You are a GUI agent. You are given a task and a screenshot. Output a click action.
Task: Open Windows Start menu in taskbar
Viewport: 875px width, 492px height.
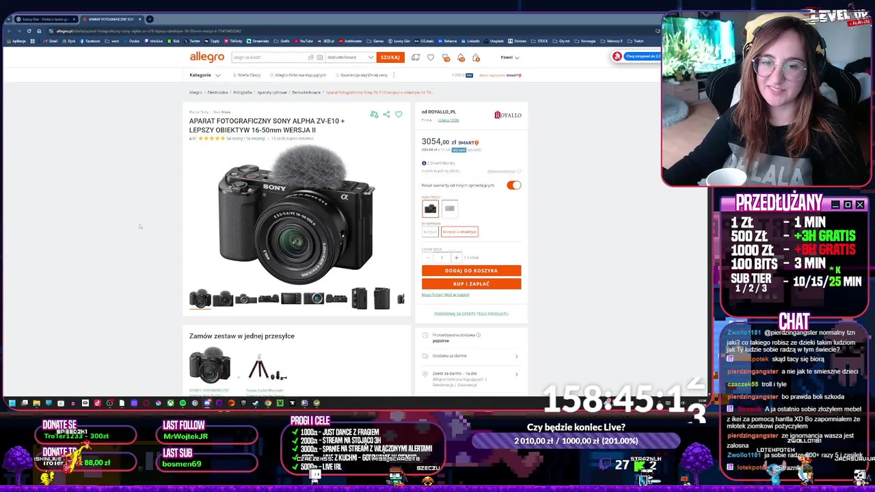click(x=12, y=403)
